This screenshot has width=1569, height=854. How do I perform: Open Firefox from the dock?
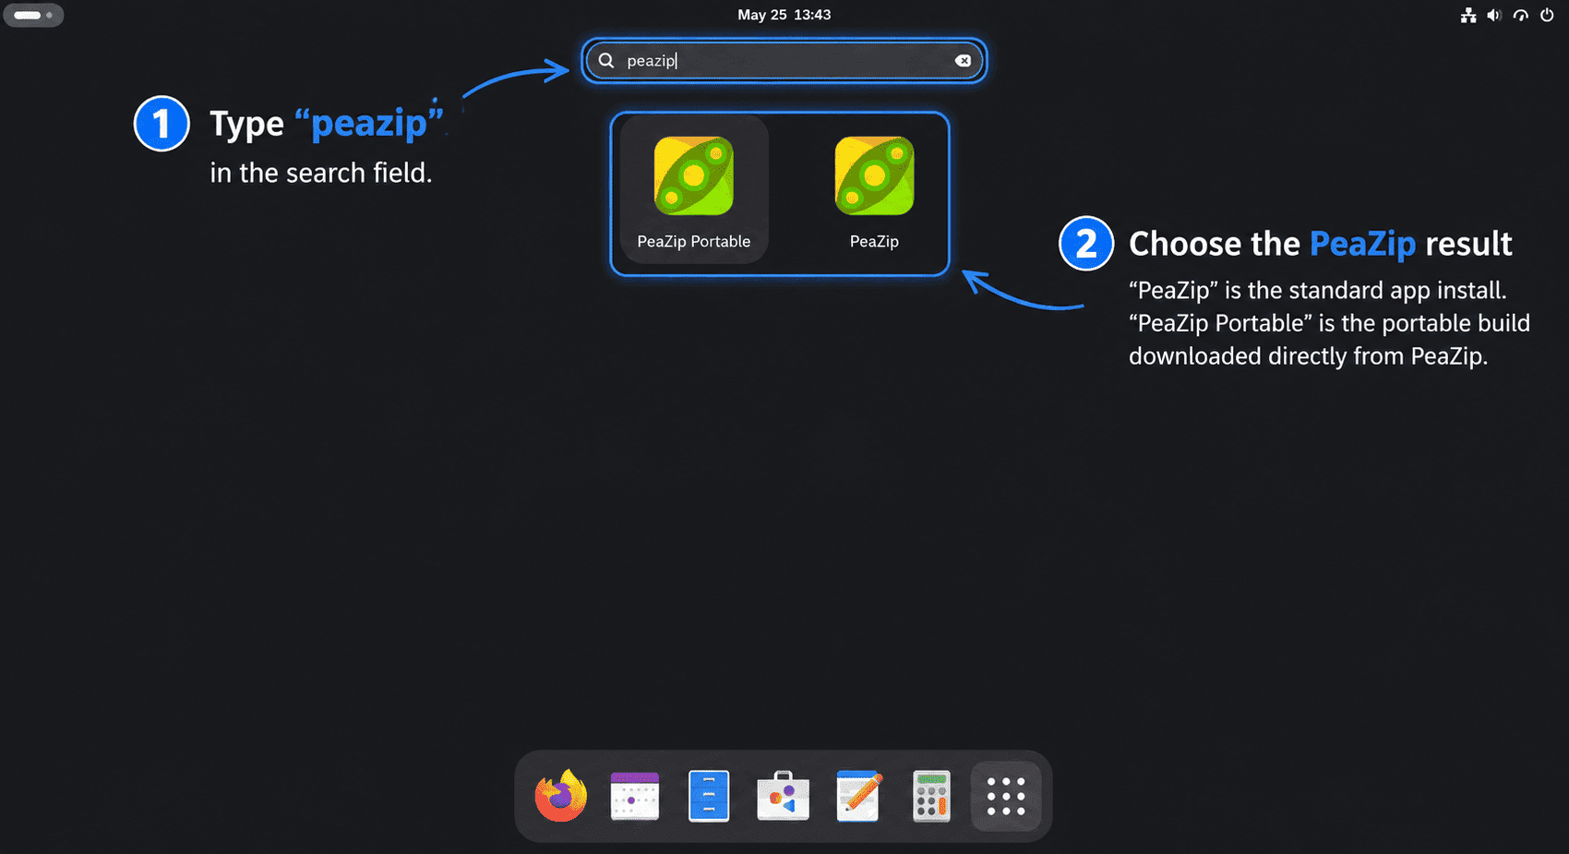click(560, 796)
